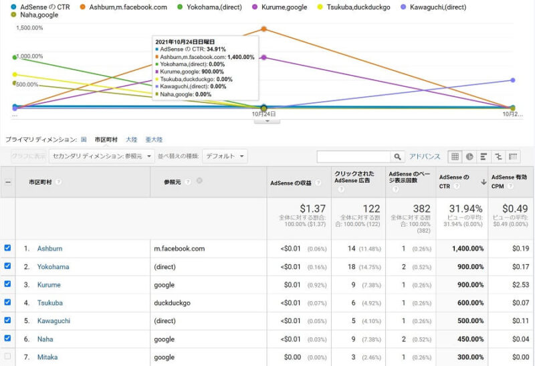Open the Ashburn city link
The height and width of the screenshot is (366, 535).
49,248
